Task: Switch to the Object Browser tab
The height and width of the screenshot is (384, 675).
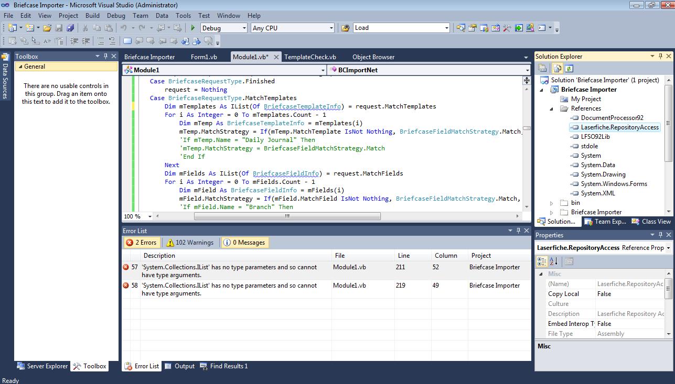Action: pos(373,57)
